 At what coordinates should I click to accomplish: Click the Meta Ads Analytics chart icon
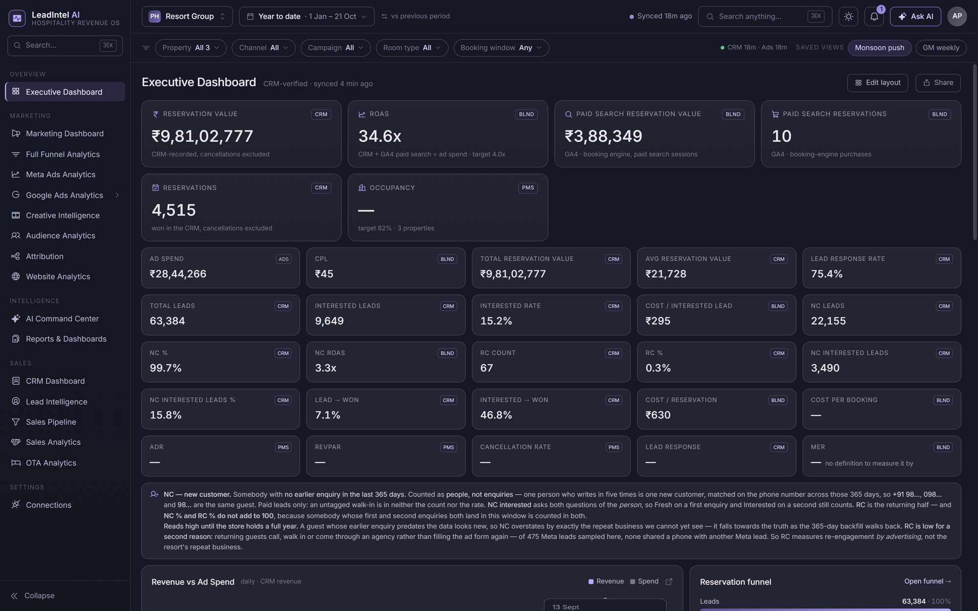(x=16, y=175)
